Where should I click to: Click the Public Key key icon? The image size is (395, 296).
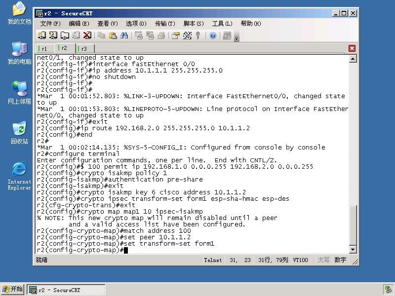pyautogui.click(x=198, y=36)
